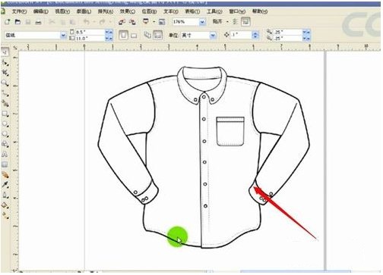Select the Interactive Fill tool
Screen dimensions: 383x275
point(5,215)
